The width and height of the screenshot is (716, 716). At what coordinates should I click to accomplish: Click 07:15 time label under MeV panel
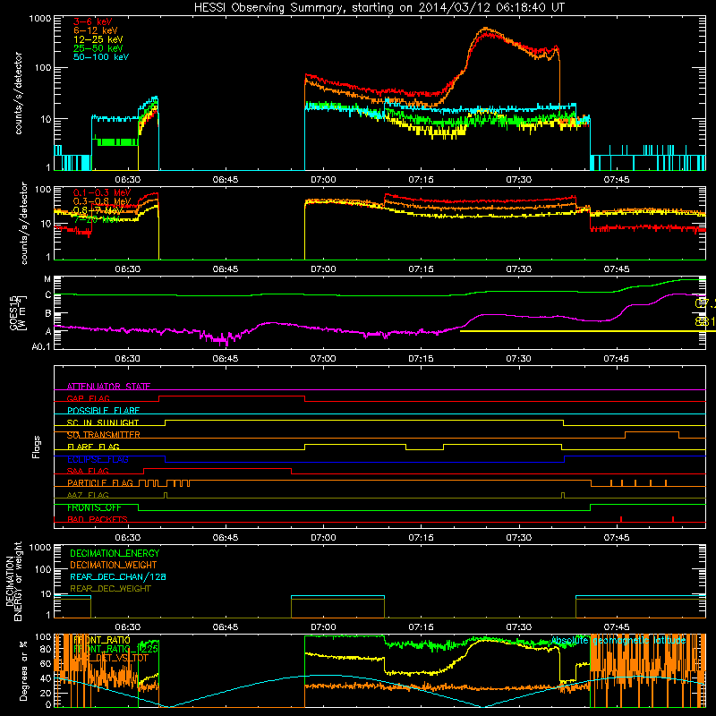pos(421,269)
